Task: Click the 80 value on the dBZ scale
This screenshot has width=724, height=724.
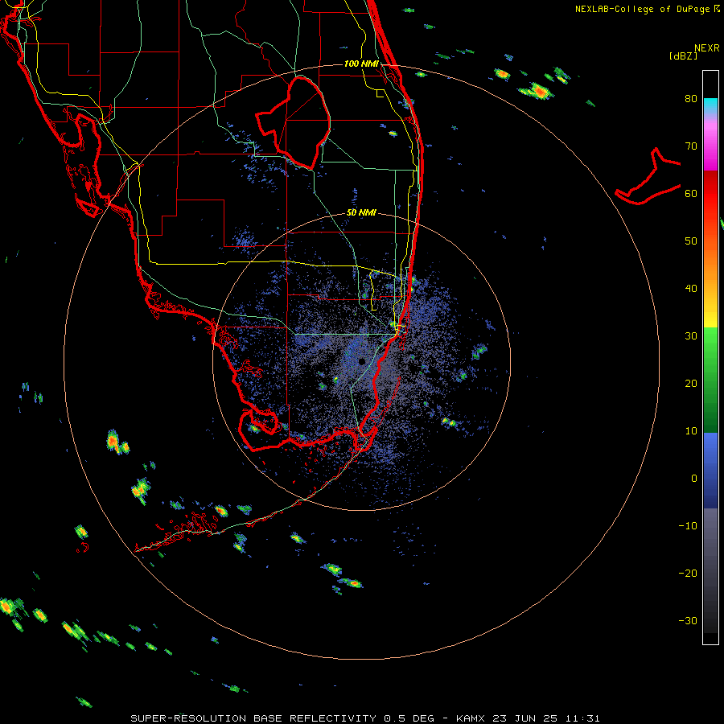Action: (x=691, y=99)
